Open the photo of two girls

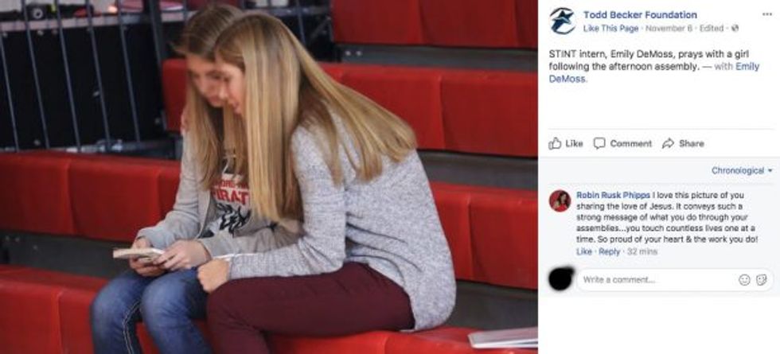pyautogui.click(x=269, y=177)
